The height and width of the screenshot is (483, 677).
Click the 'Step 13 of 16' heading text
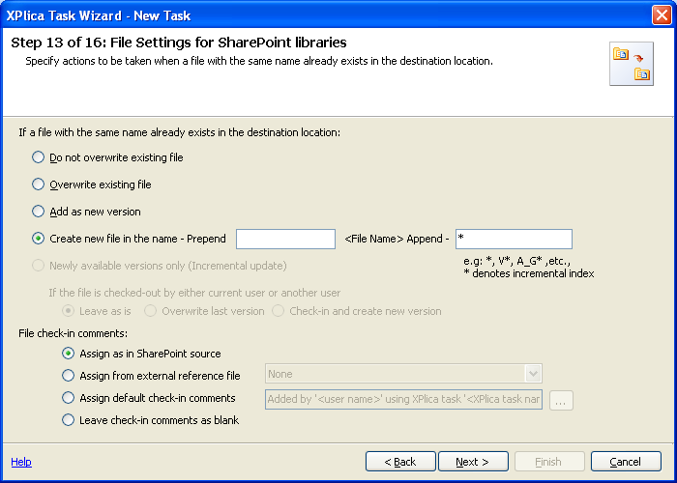coord(178,43)
